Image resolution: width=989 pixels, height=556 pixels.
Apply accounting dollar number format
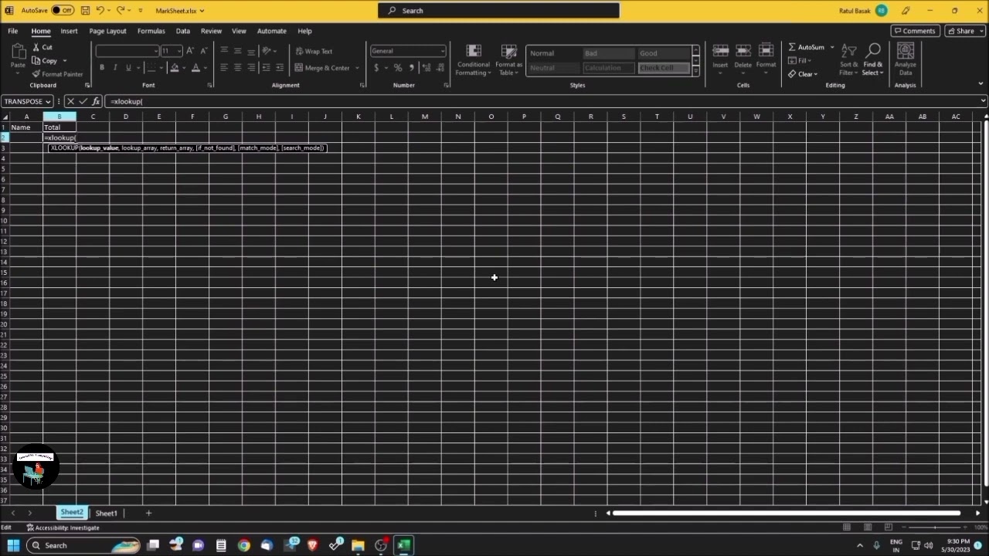coord(376,68)
